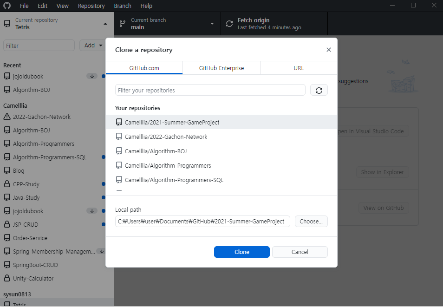This screenshot has width=443, height=307.
Task: Click the pull arrow badge on Recent jojoldubook
Action: tap(92, 76)
